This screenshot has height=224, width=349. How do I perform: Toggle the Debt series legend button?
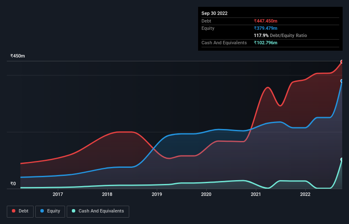pos(20,211)
